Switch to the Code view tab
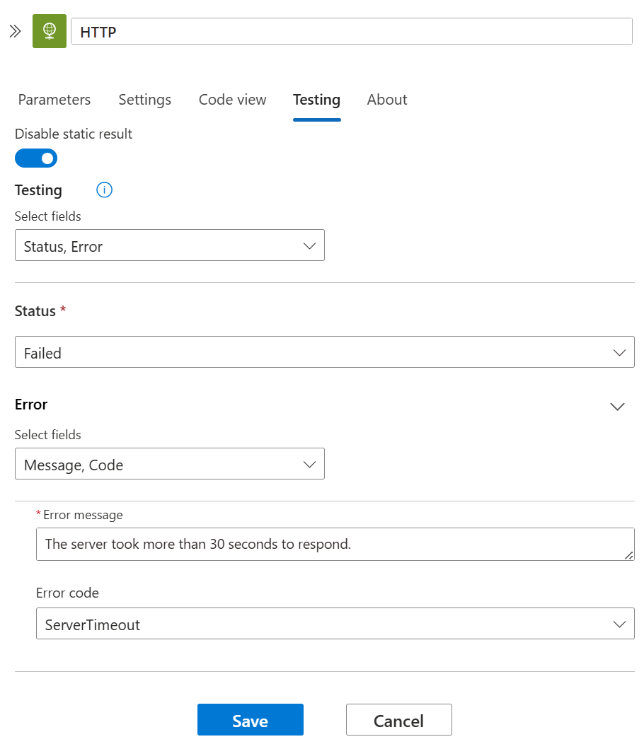The image size is (644, 744). 232,100
